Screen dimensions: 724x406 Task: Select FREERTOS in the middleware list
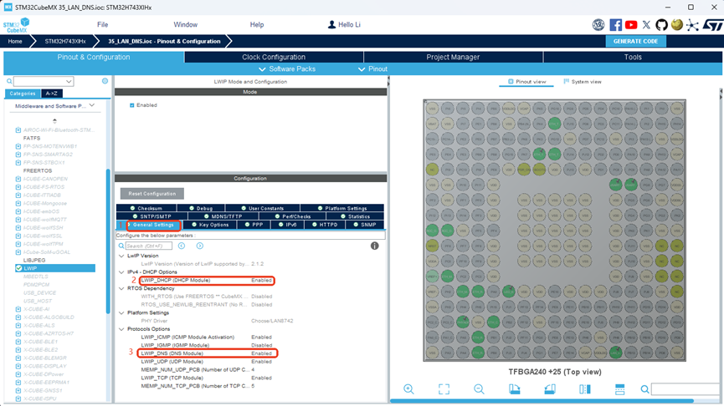(x=38, y=170)
